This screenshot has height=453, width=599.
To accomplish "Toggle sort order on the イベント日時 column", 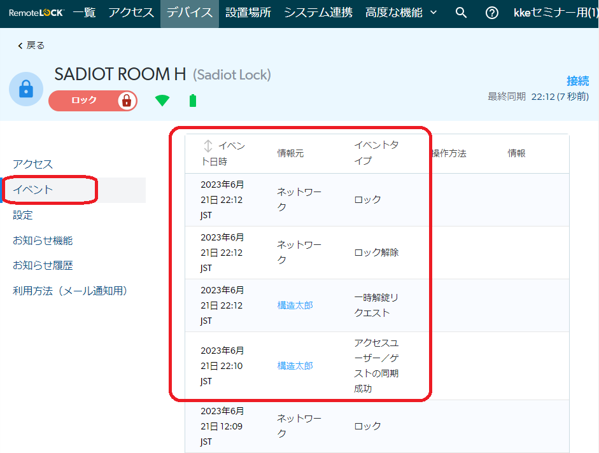I will 207,145.
